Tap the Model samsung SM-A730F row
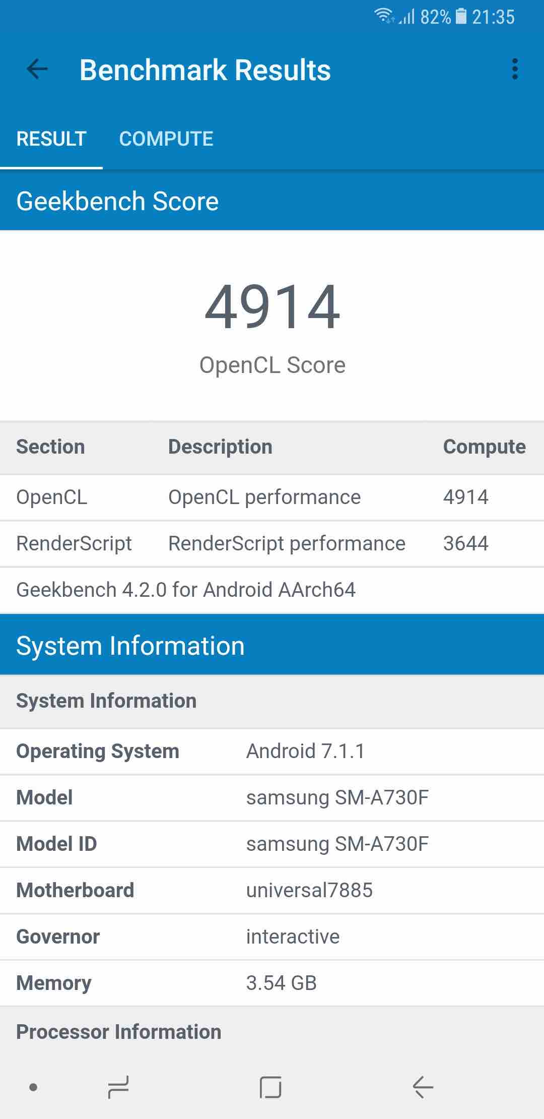 coord(272,798)
